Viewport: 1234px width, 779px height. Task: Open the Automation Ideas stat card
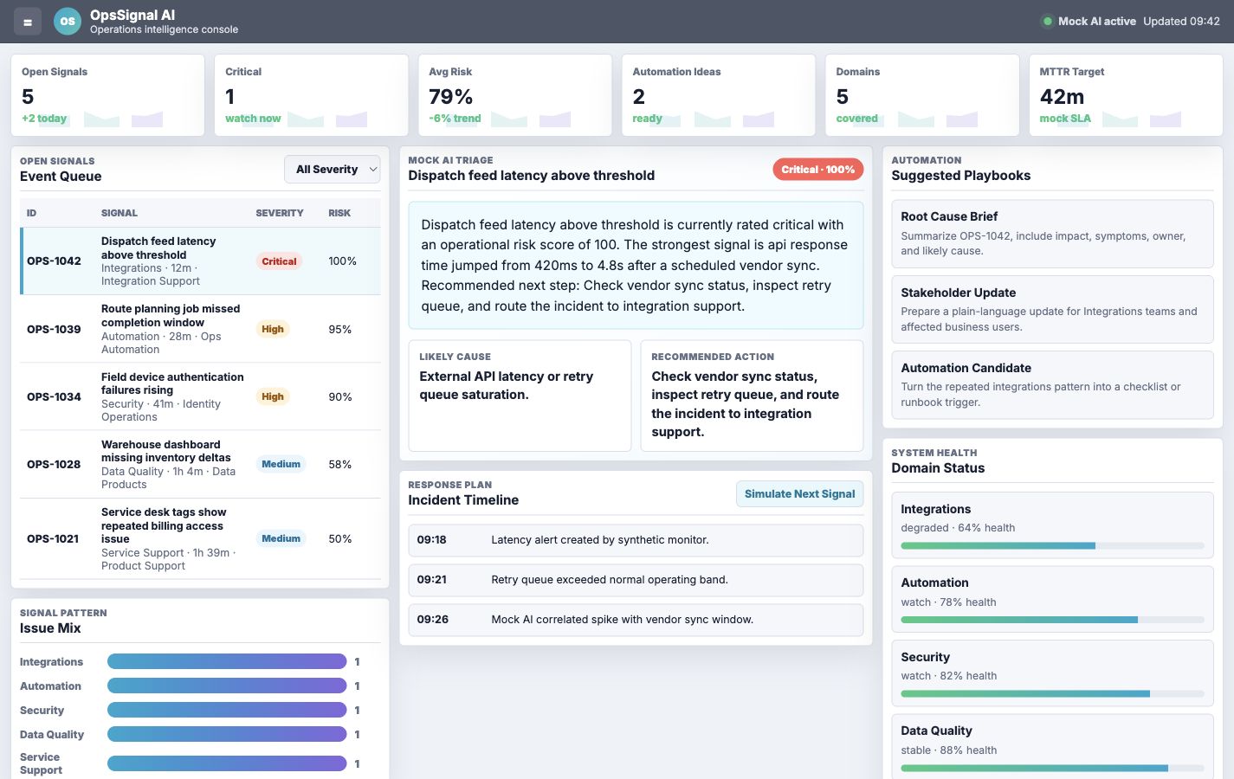point(719,95)
